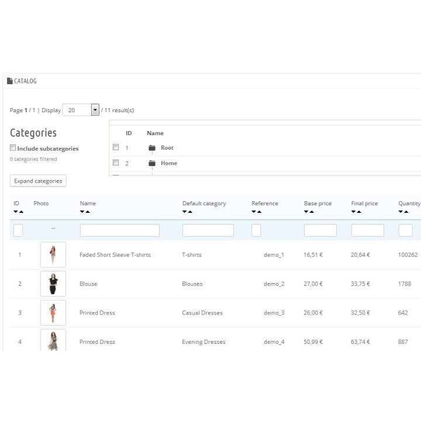Sort ID column ascending

pyautogui.click(x=21, y=212)
